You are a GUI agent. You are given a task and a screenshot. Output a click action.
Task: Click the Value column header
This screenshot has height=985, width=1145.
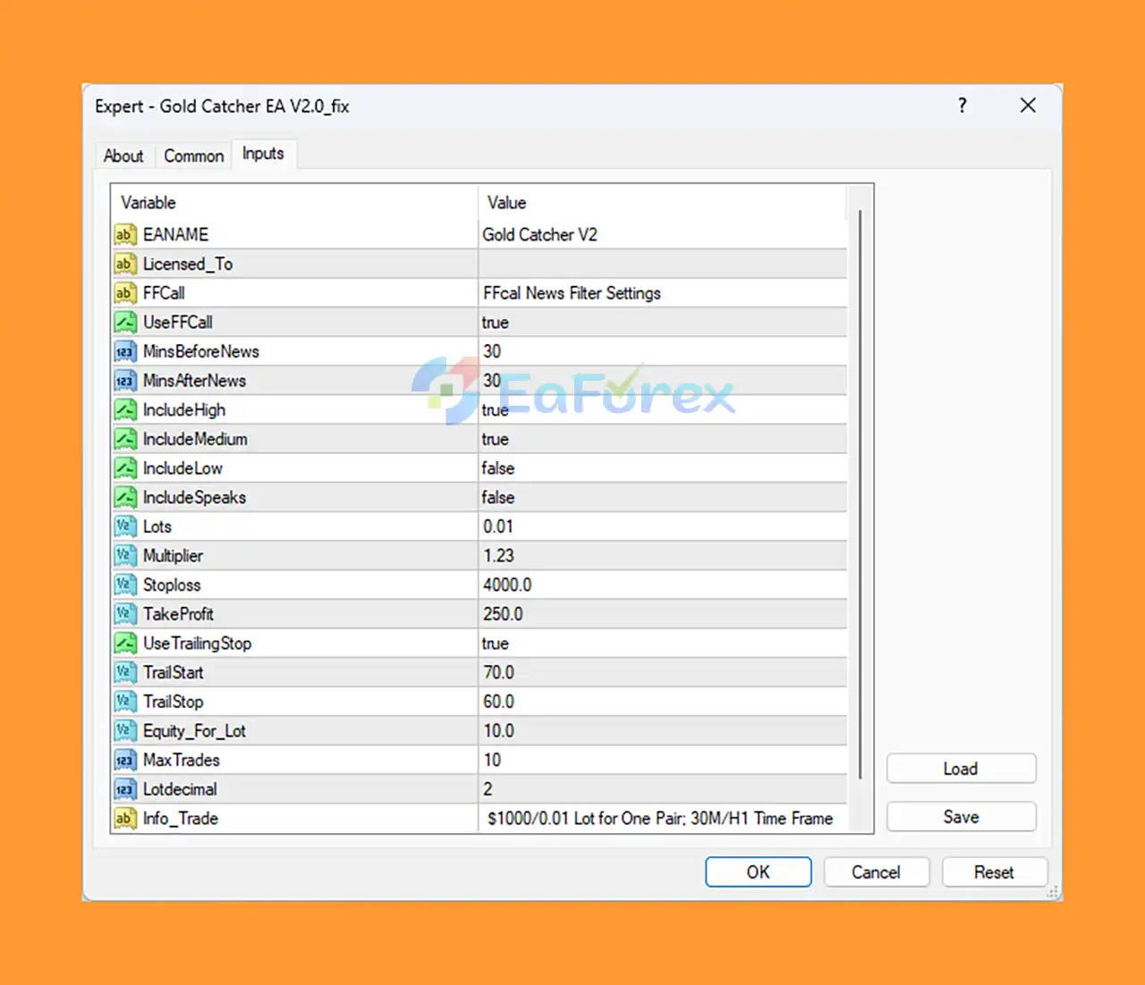point(662,203)
